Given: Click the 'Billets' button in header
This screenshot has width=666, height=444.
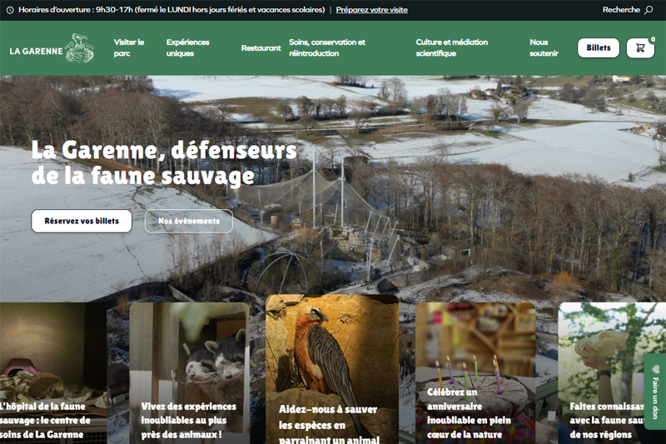Looking at the screenshot, I should point(598,48).
